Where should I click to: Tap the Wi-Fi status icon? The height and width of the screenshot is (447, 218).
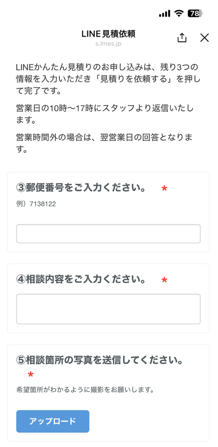pos(179,13)
